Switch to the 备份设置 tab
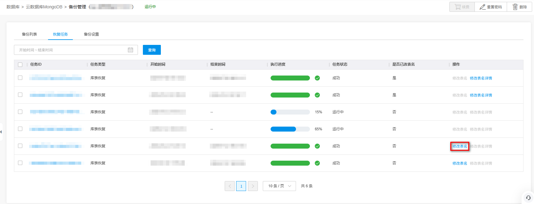The height and width of the screenshot is (204, 534). coord(91,34)
